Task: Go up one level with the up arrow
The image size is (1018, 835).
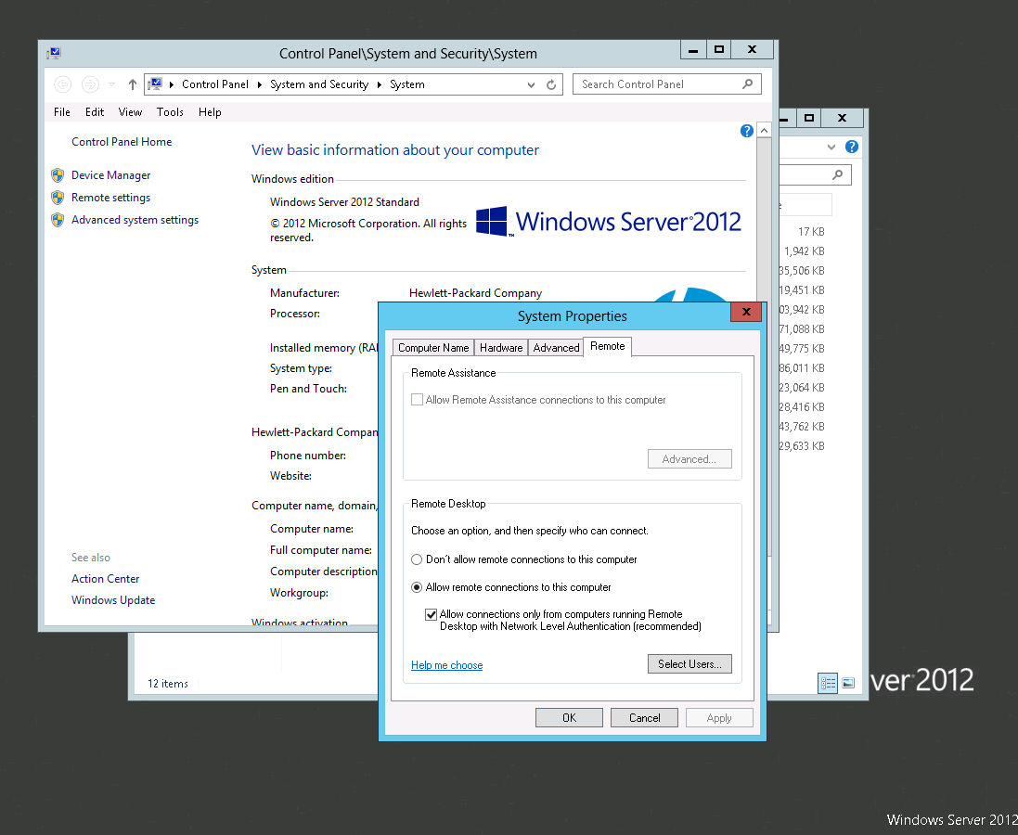Action: (133, 84)
